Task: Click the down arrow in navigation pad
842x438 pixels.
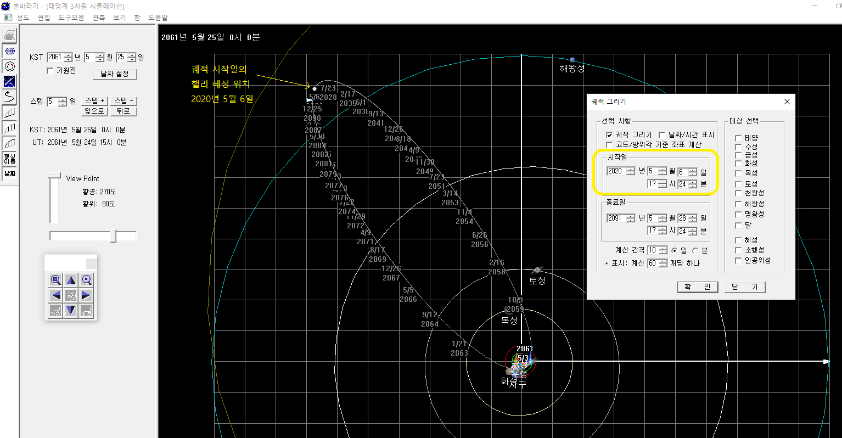Action: [x=71, y=311]
